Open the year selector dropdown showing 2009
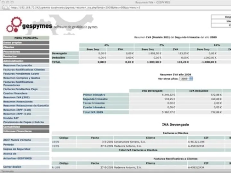Screen dimensions: 231x173 point(186,78)
